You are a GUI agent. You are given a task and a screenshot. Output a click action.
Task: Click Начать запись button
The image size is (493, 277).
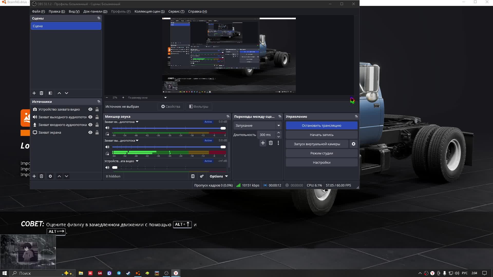pos(321,135)
